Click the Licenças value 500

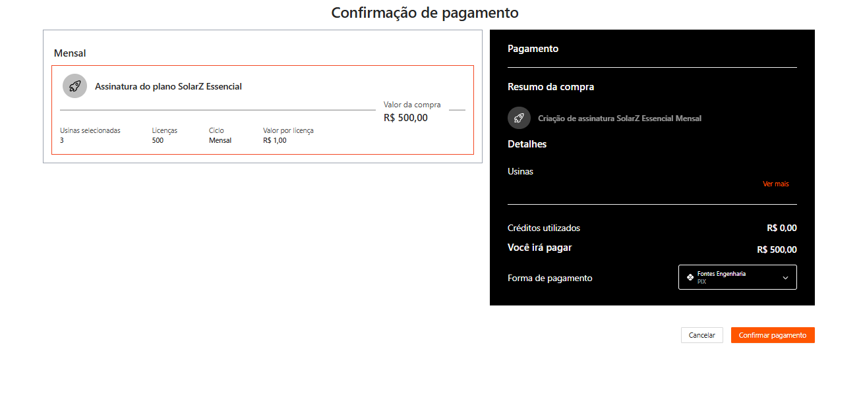click(x=158, y=140)
